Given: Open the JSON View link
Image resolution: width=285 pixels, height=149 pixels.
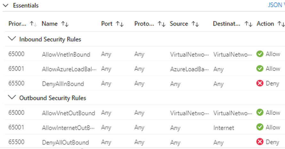Looking at the screenshot, I should point(276,5).
